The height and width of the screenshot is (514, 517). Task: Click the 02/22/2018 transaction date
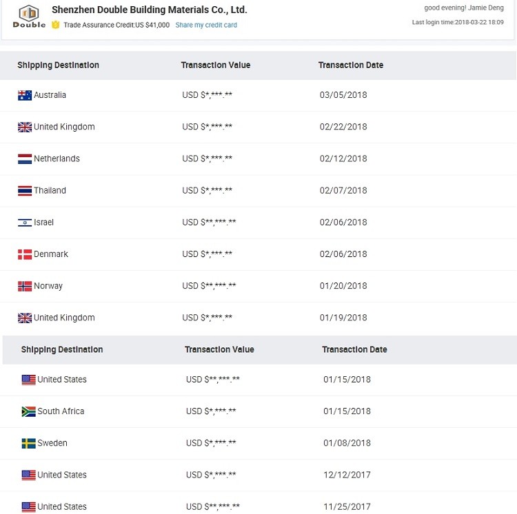click(343, 127)
